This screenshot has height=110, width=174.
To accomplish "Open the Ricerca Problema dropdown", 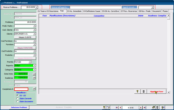I will pyautogui.click(x=37, y=7).
